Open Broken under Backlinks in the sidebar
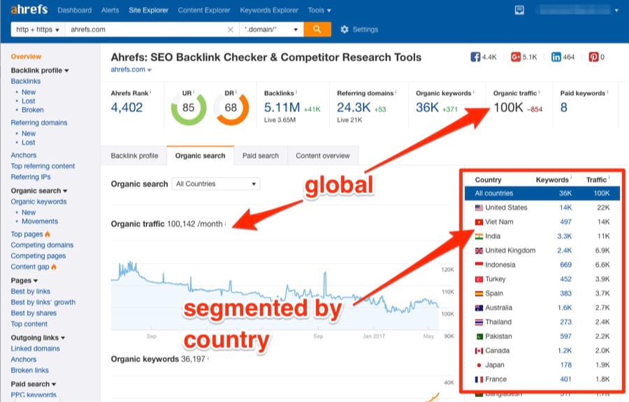 pyautogui.click(x=33, y=110)
